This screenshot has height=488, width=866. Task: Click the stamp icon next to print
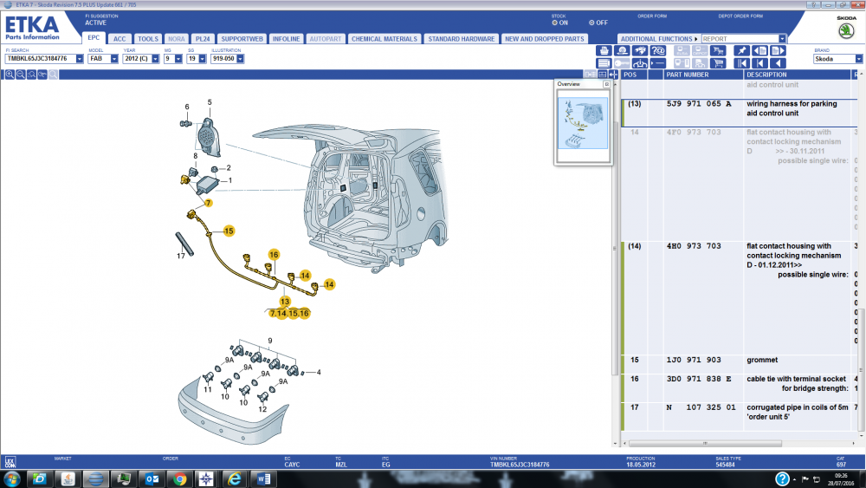pos(622,50)
